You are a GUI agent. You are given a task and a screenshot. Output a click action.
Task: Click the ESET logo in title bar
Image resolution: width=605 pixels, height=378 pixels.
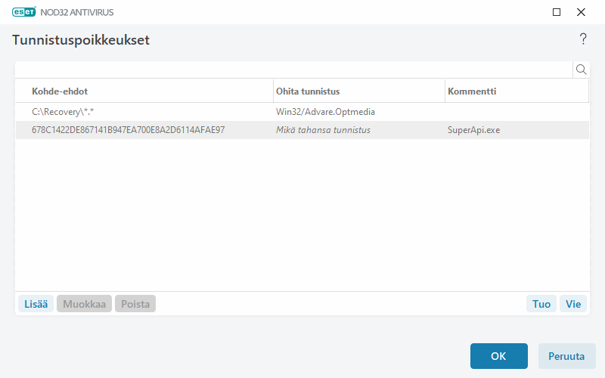pos(23,12)
